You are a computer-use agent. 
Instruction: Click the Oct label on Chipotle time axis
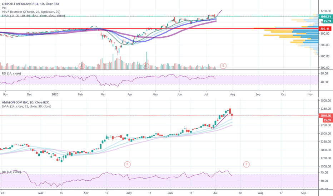(x=283, y=94)
